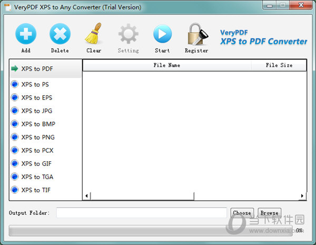The width and height of the screenshot is (316, 245).
Task: Click the Browse button
Action: [x=270, y=213]
